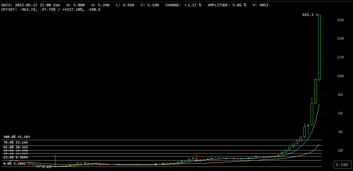Click the 165.1 high price marker
Viewport: 353px width, 171px height.
click(310, 15)
